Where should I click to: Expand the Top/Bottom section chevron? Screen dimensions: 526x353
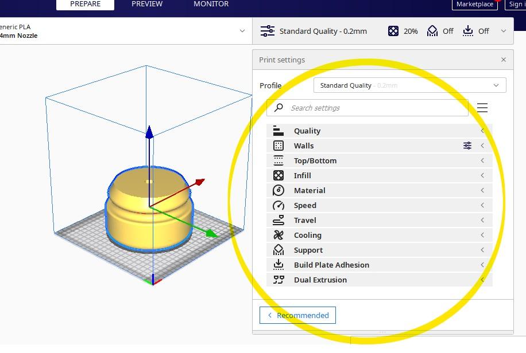pyautogui.click(x=482, y=160)
